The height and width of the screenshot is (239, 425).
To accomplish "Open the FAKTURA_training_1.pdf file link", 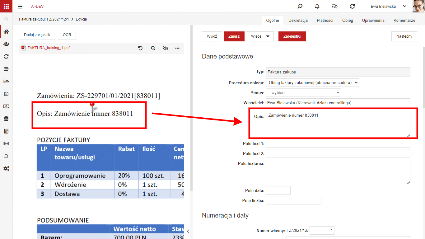I will [49, 48].
